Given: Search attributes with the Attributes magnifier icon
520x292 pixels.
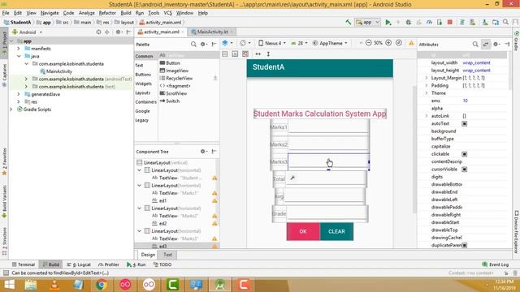Looking at the screenshot, I should (x=475, y=44).
